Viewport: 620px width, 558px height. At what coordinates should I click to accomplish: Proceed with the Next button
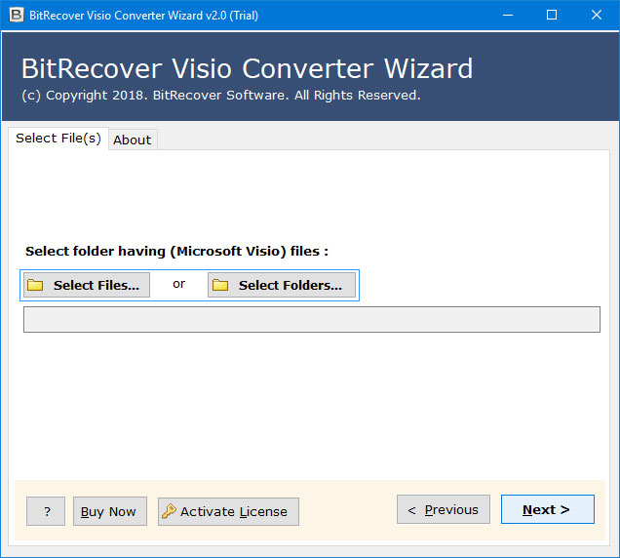pyautogui.click(x=548, y=509)
